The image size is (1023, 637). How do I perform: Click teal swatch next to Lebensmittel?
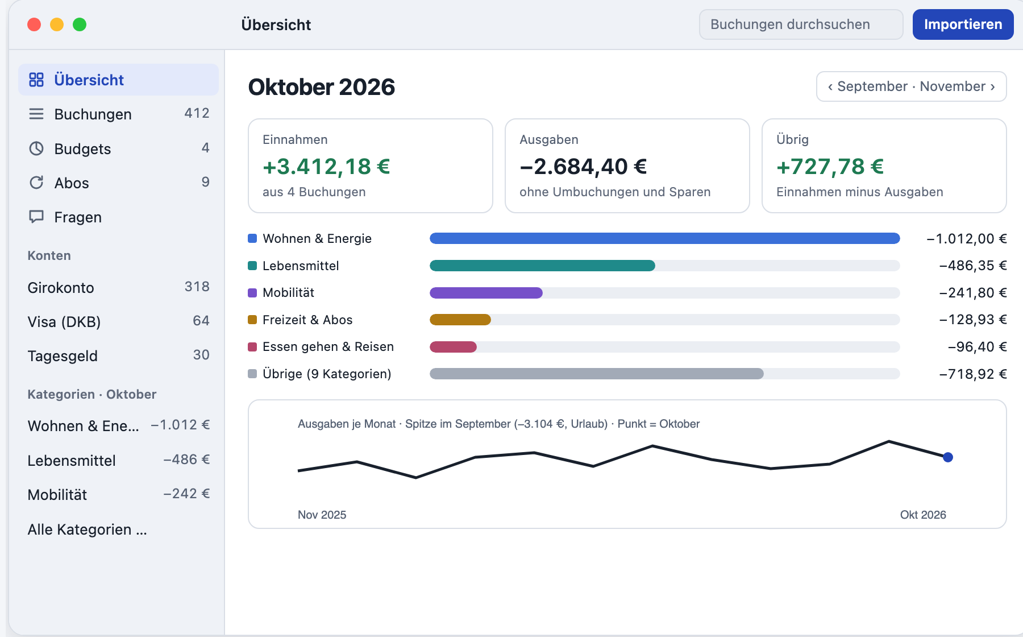click(x=252, y=266)
